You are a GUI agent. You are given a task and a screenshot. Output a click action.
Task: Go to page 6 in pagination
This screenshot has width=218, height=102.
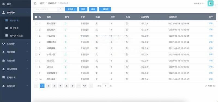(72, 86)
